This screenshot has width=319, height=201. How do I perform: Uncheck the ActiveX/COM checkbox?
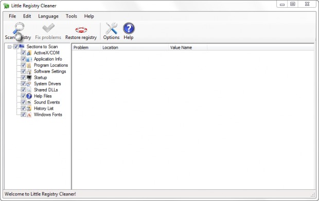click(x=23, y=53)
